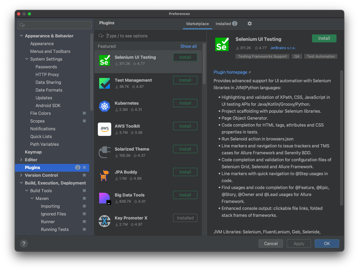The image size is (359, 271).
Task: Collapse the Appearance & Behavior section
Action: [21, 36]
